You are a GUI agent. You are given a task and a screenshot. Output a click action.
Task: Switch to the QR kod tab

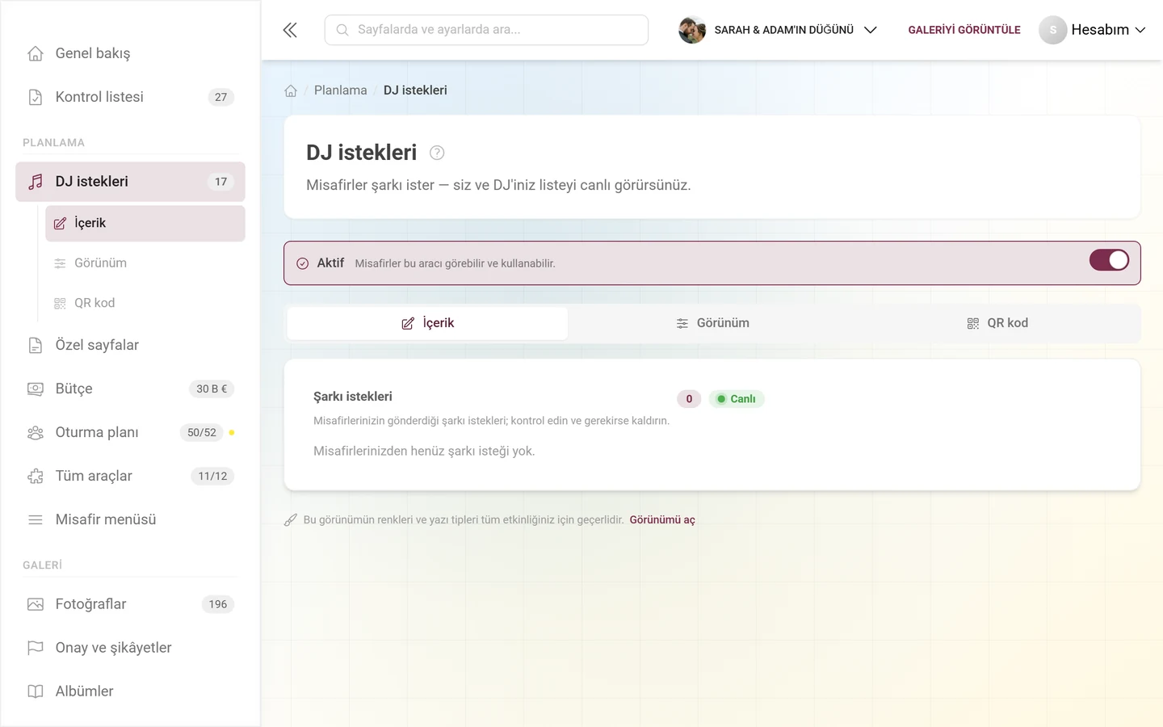click(997, 323)
